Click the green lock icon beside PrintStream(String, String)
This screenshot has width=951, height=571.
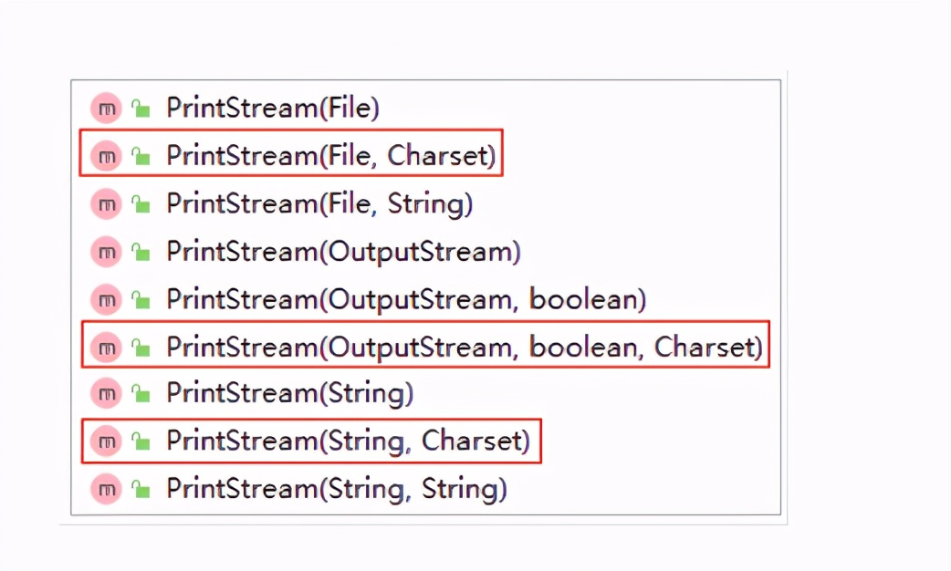pos(141,489)
